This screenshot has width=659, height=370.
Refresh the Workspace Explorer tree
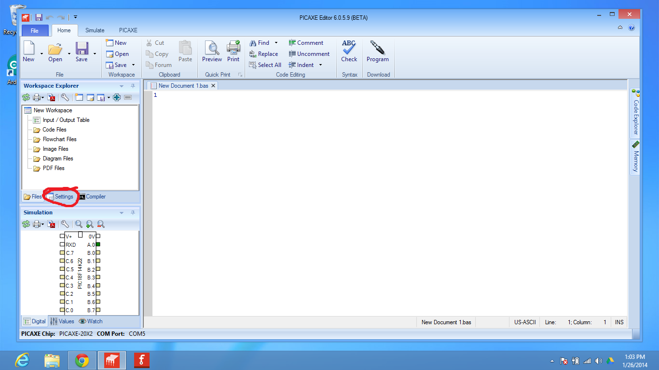(x=26, y=97)
